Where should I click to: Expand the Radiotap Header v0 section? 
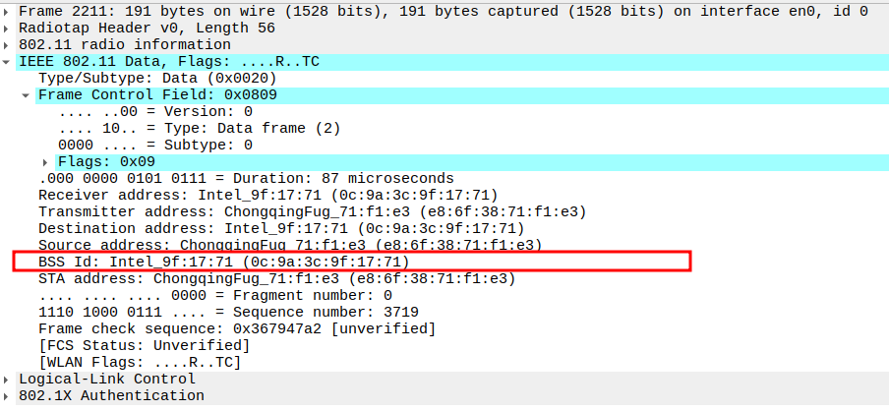(x=9, y=29)
